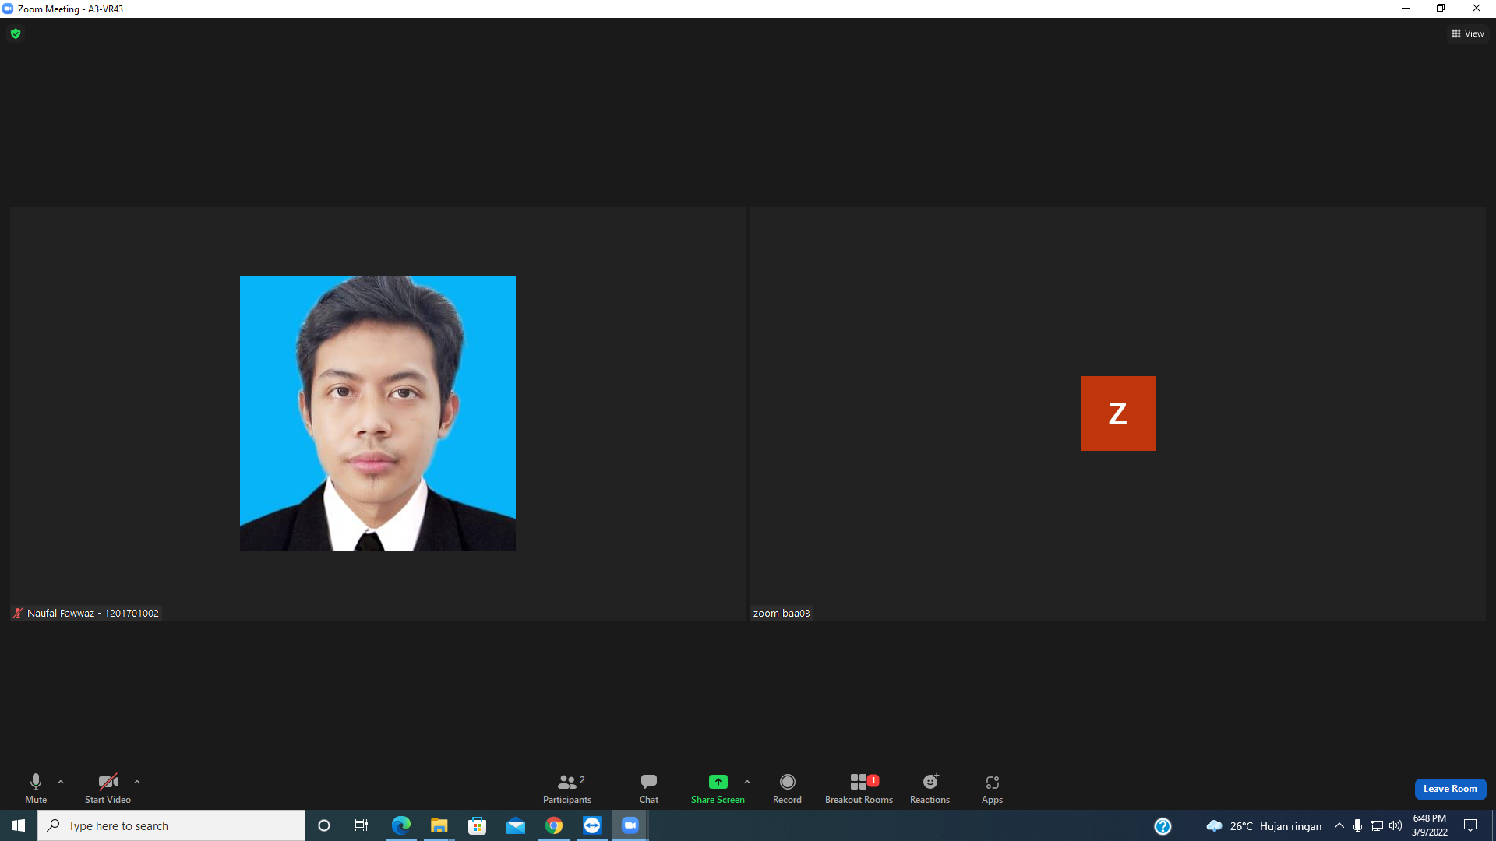The width and height of the screenshot is (1496, 841).
Task: Select the zoom baa03 avatar tile
Action: (1117, 413)
